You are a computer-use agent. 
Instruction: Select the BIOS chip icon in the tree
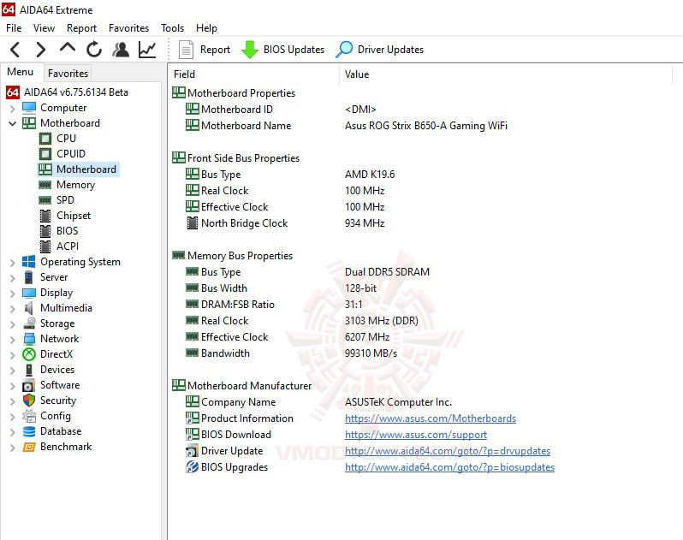pyautogui.click(x=45, y=231)
